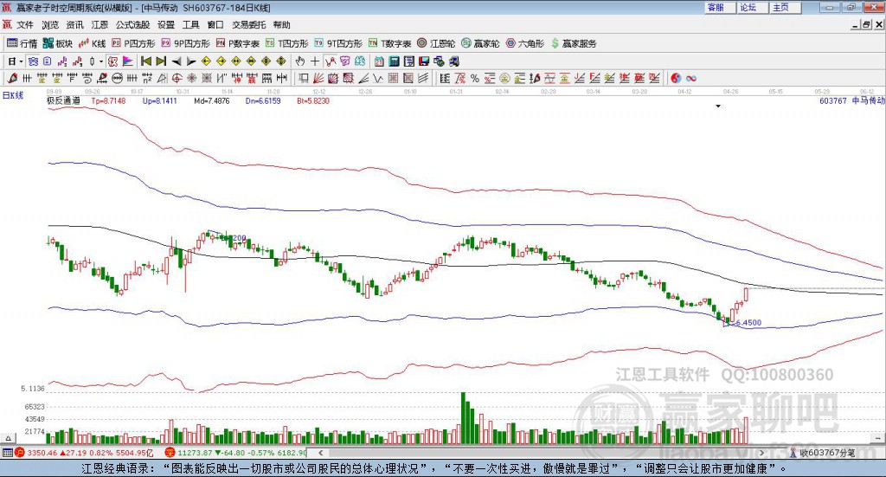The height and width of the screenshot is (477, 886).
Task: Select the n² square tool
Action: coord(147,78)
